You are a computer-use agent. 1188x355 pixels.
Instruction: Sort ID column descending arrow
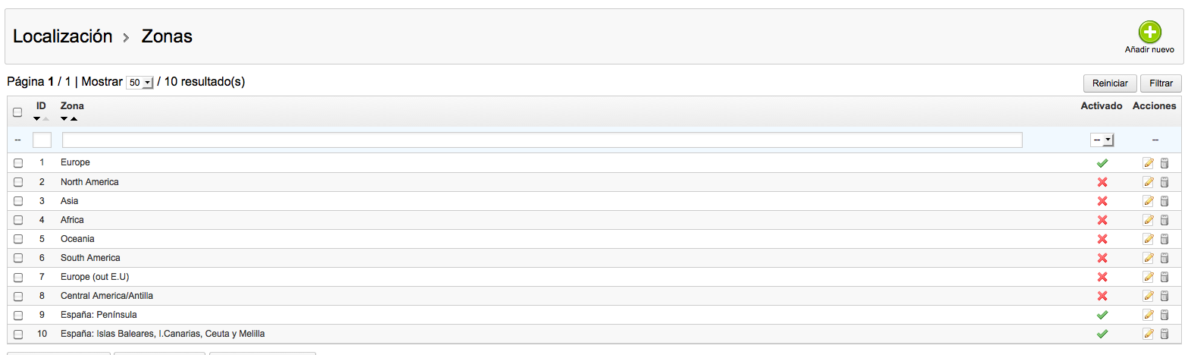[x=37, y=119]
